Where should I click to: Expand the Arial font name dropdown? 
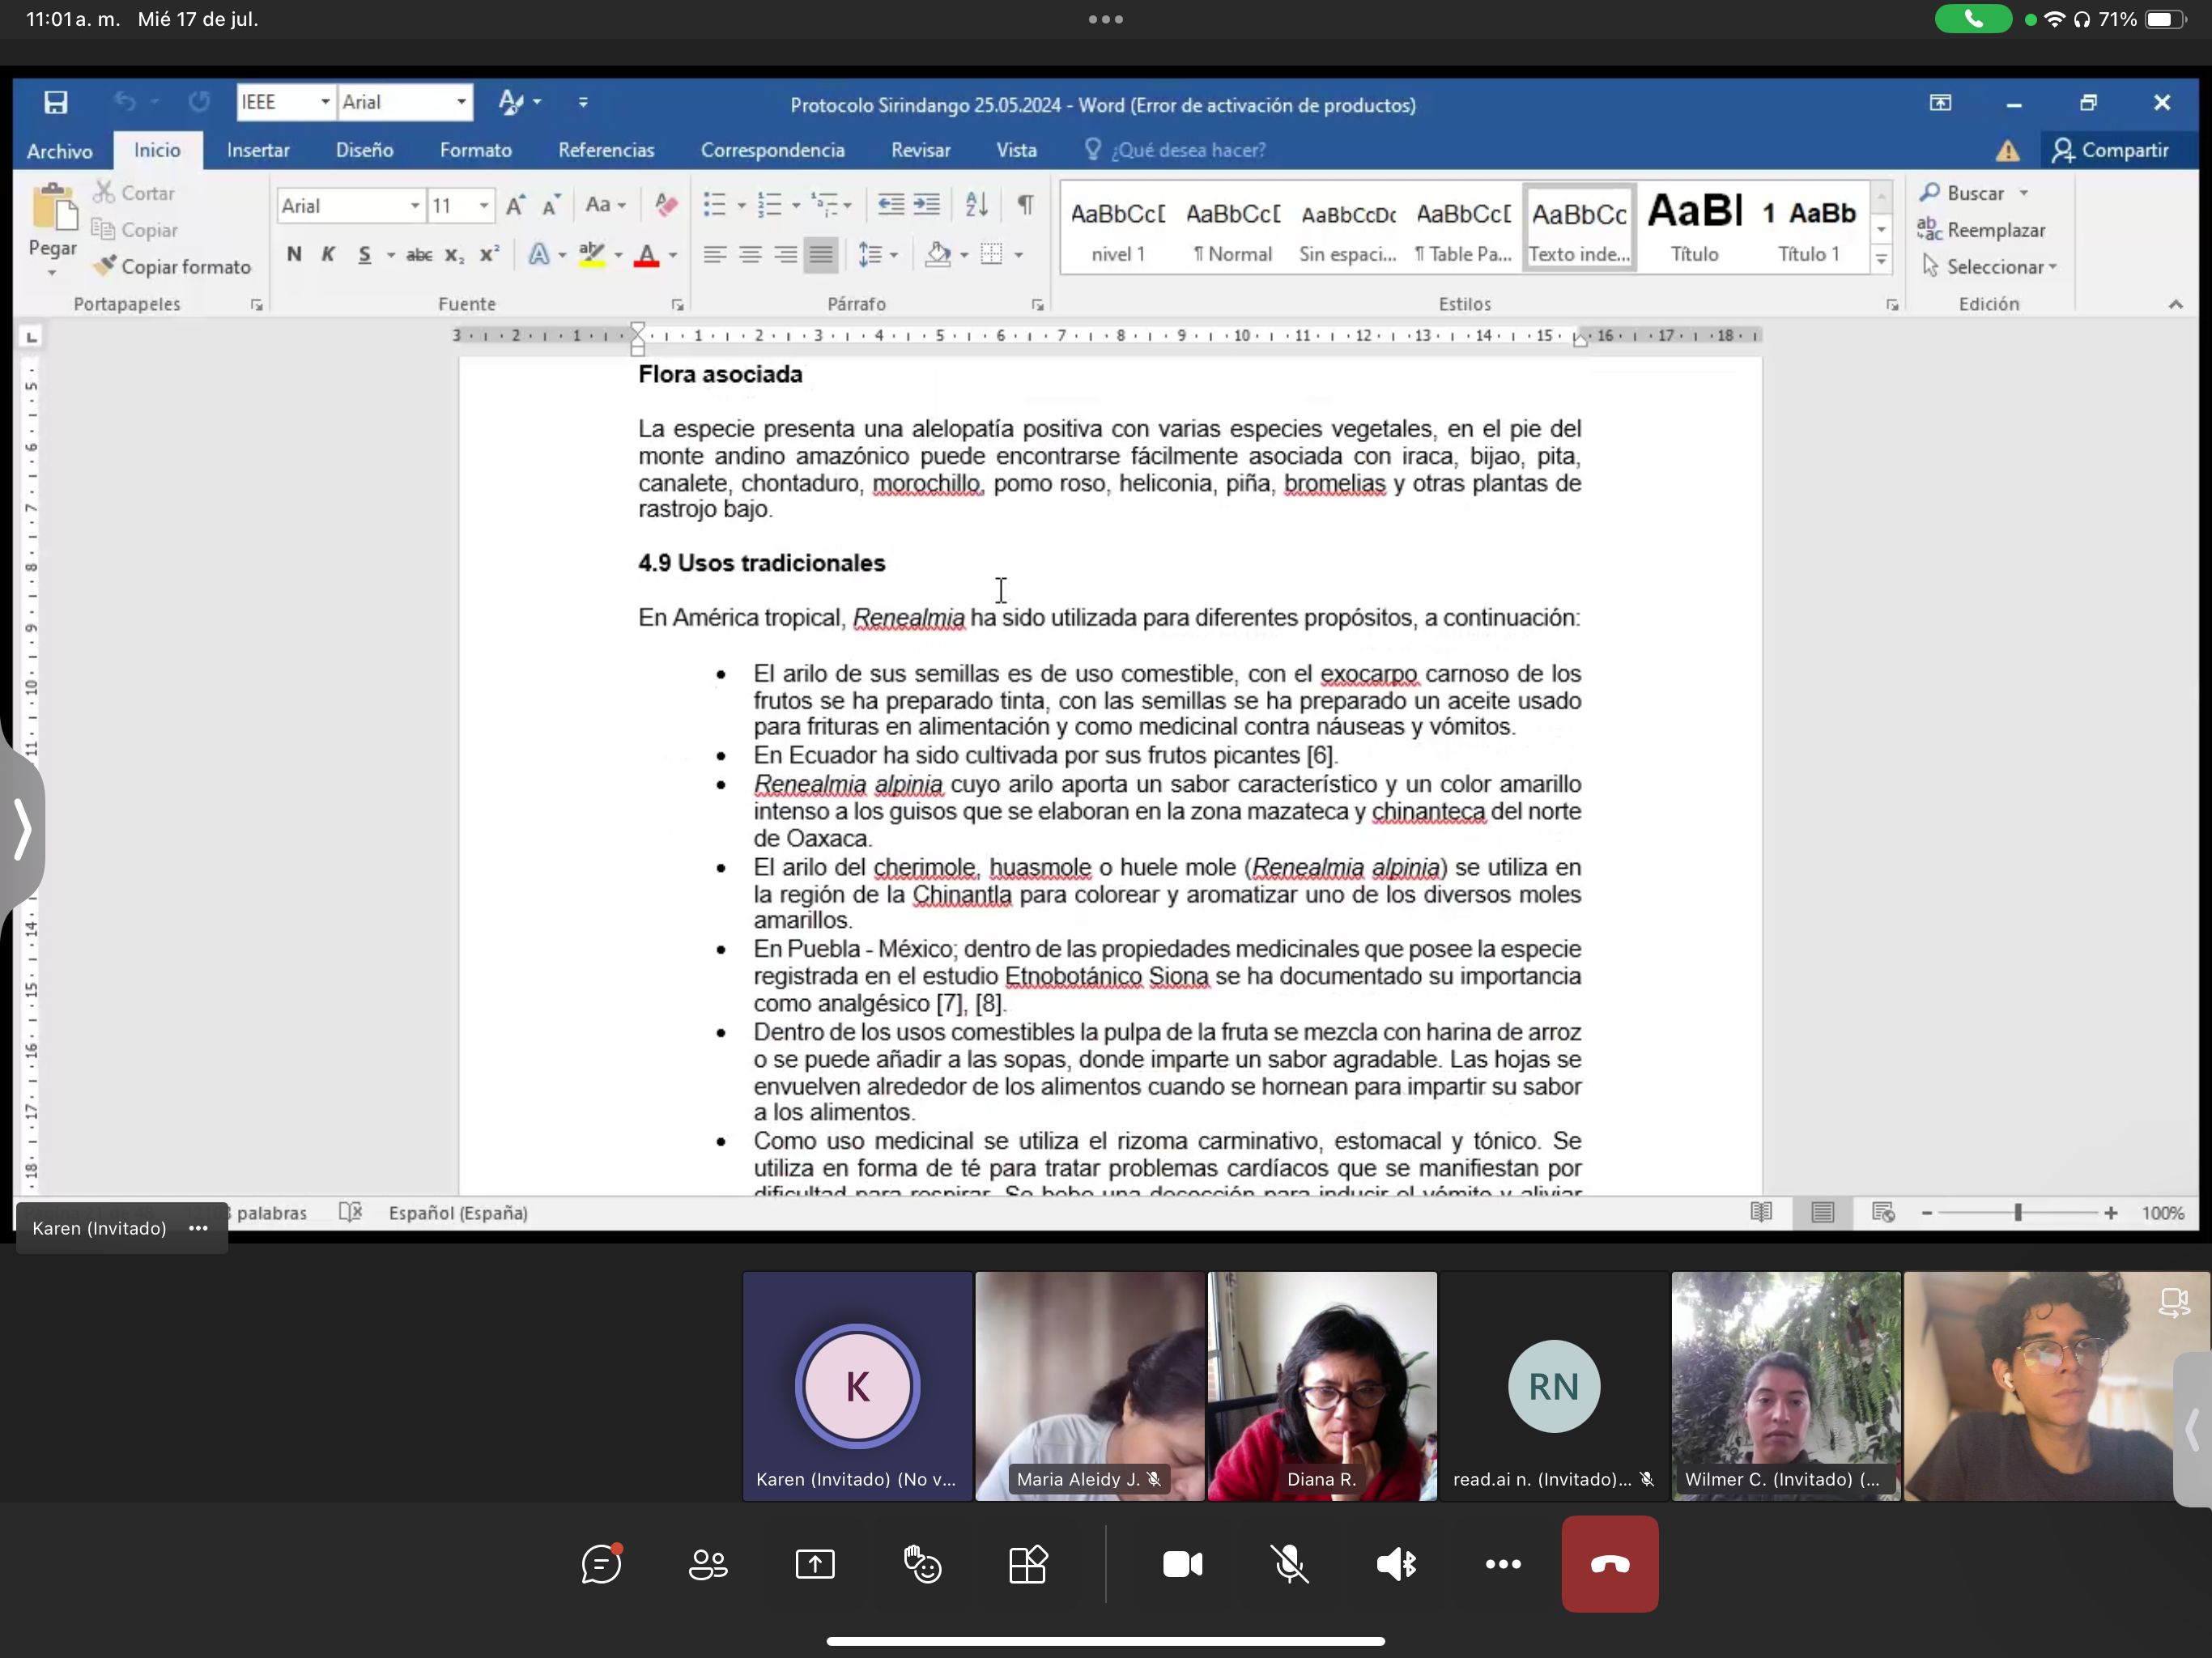coord(414,206)
